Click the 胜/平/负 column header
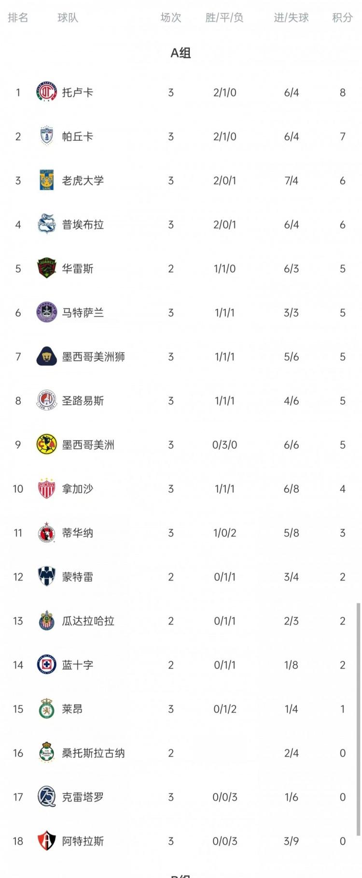362x878 pixels. pos(224,18)
